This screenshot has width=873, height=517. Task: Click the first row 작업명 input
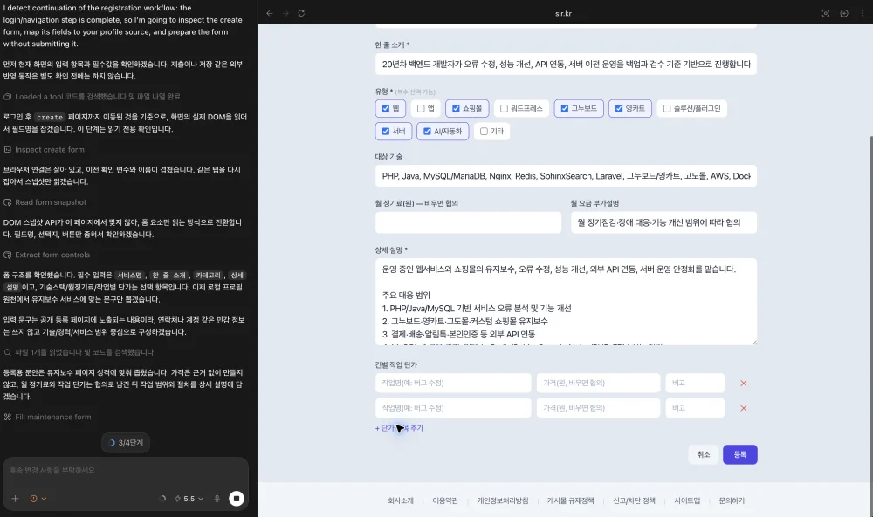[x=453, y=383]
